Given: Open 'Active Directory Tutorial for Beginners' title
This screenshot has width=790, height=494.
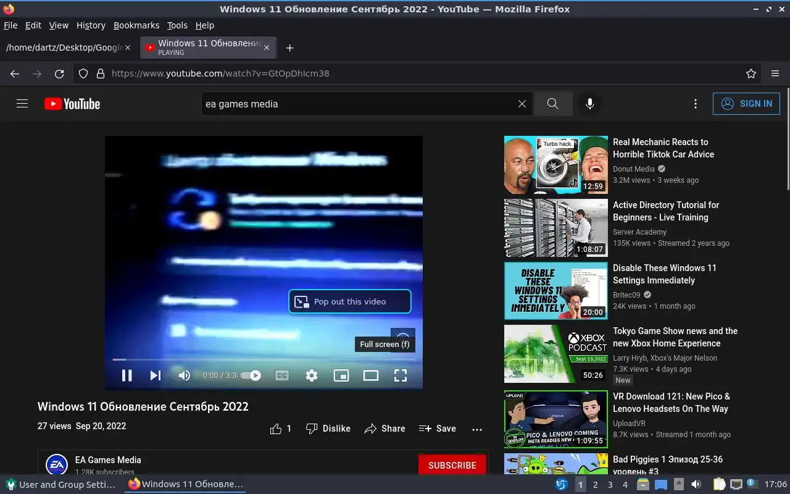Looking at the screenshot, I should pyautogui.click(x=666, y=211).
